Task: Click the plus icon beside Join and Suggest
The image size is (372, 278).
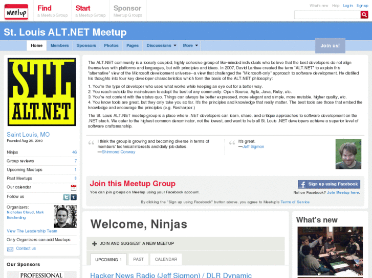Action: tap(95, 243)
